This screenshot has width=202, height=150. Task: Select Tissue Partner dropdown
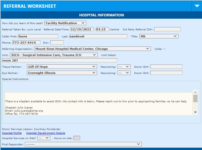pyautogui.click(x=62, y=67)
